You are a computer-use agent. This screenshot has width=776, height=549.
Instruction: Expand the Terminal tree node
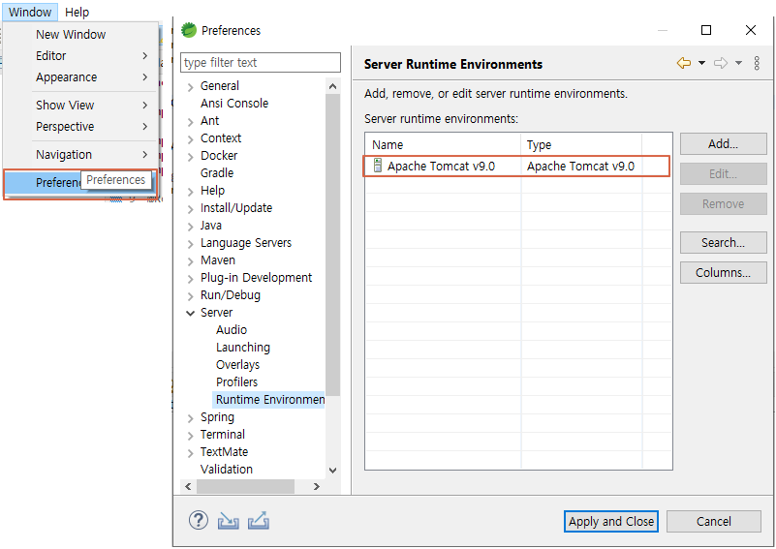(191, 437)
